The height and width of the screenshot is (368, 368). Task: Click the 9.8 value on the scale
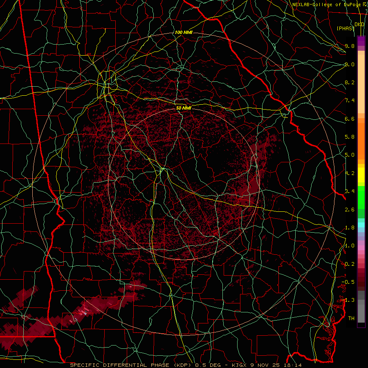(x=350, y=46)
